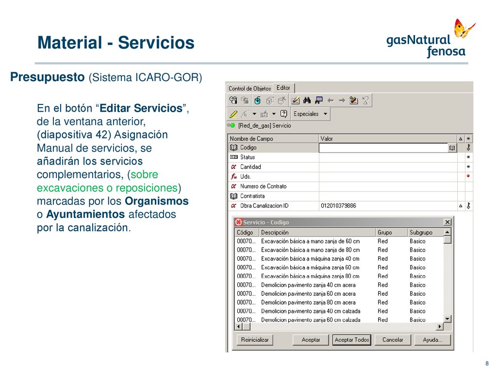Close the Servicio - Codigo dialog
The height and width of the screenshot is (373, 497).
tap(447, 222)
